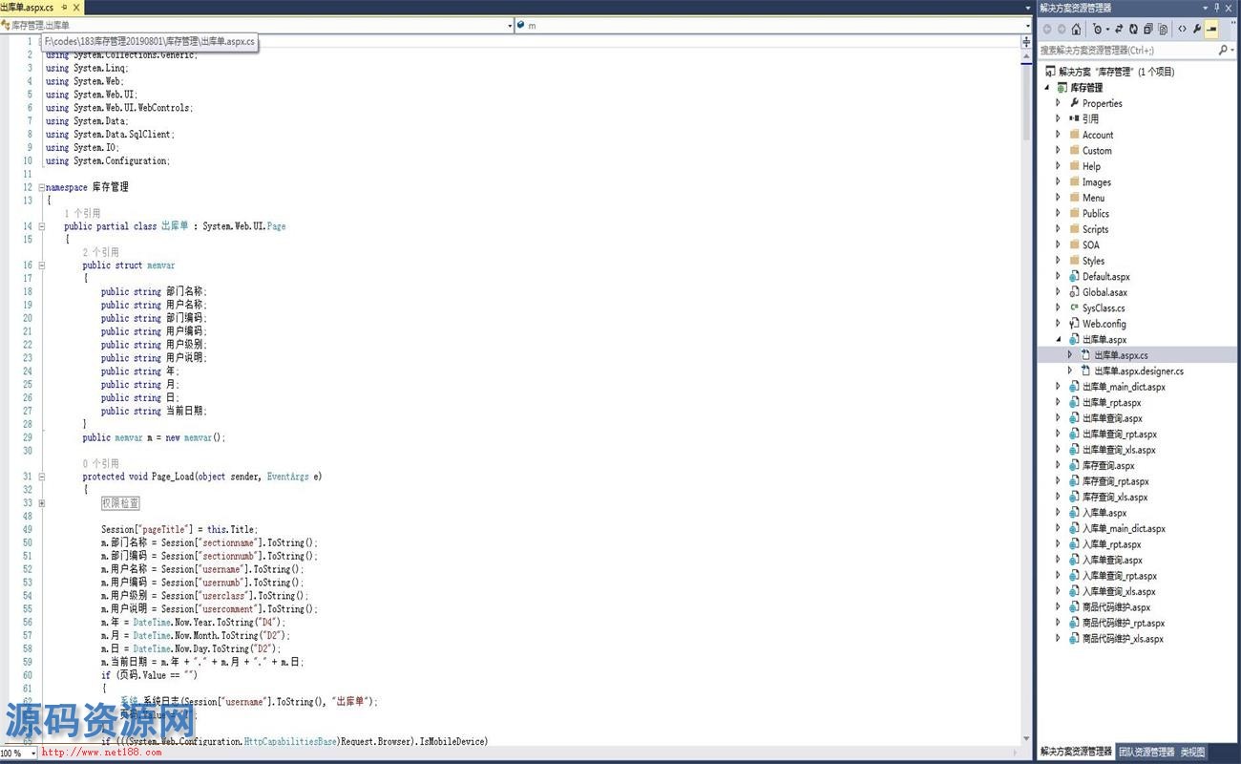Select the Publics folder
The width and height of the screenshot is (1241, 764).
1096,214
